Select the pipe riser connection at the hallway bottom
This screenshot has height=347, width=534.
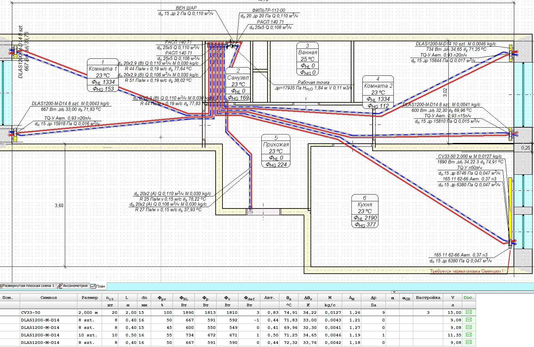[x=250, y=209]
